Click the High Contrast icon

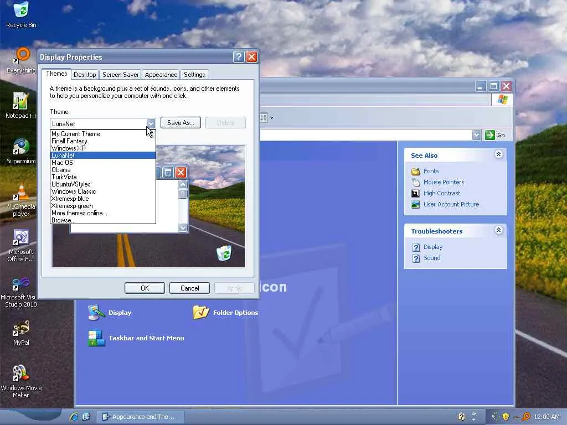coord(415,193)
